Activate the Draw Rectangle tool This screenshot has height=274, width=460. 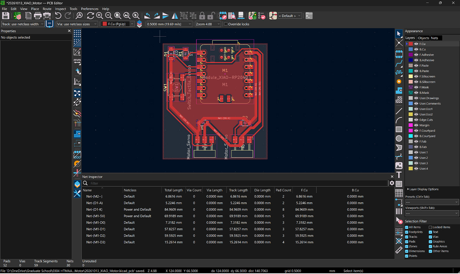click(399, 129)
